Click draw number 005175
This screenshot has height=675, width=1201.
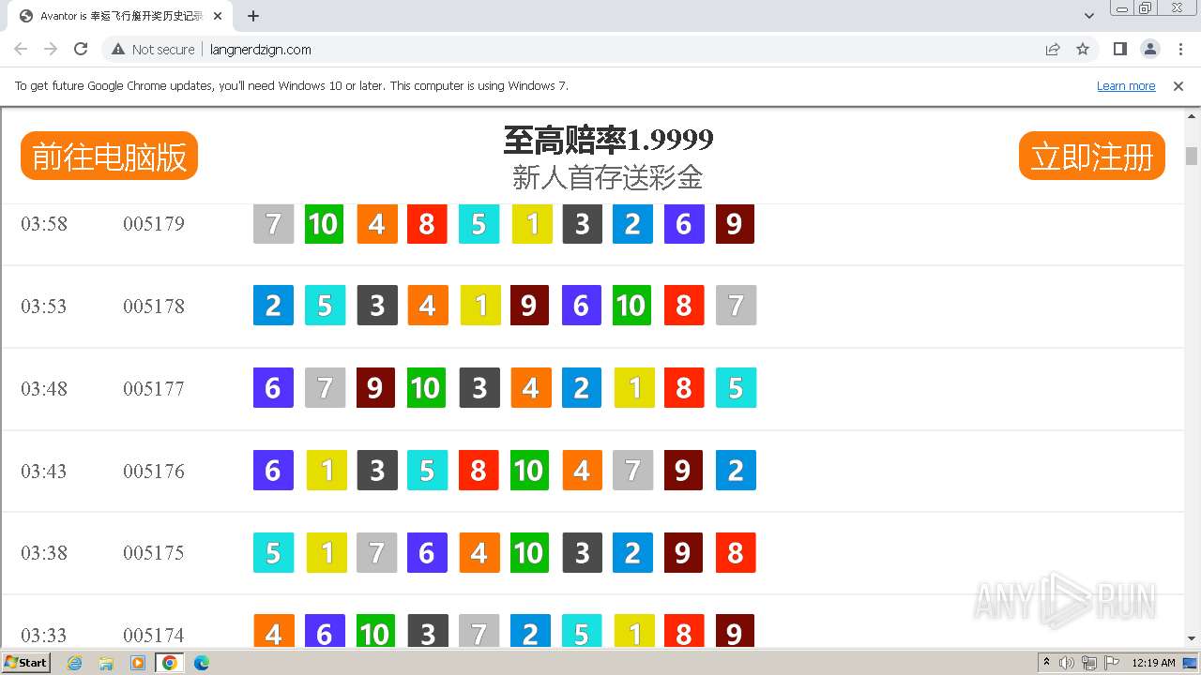coord(154,553)
